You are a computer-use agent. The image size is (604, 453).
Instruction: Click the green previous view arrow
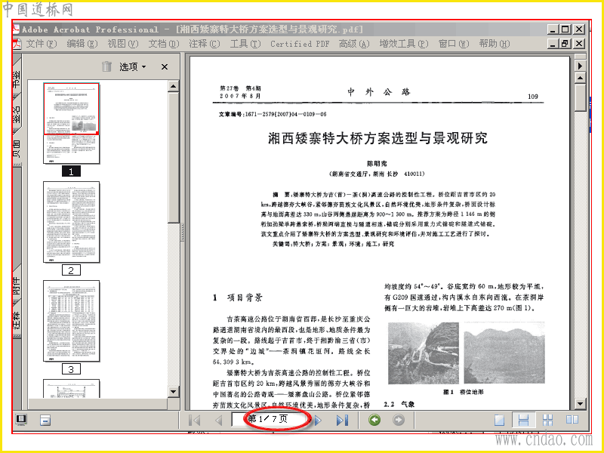pyautogui.click(x=374, y=420)
